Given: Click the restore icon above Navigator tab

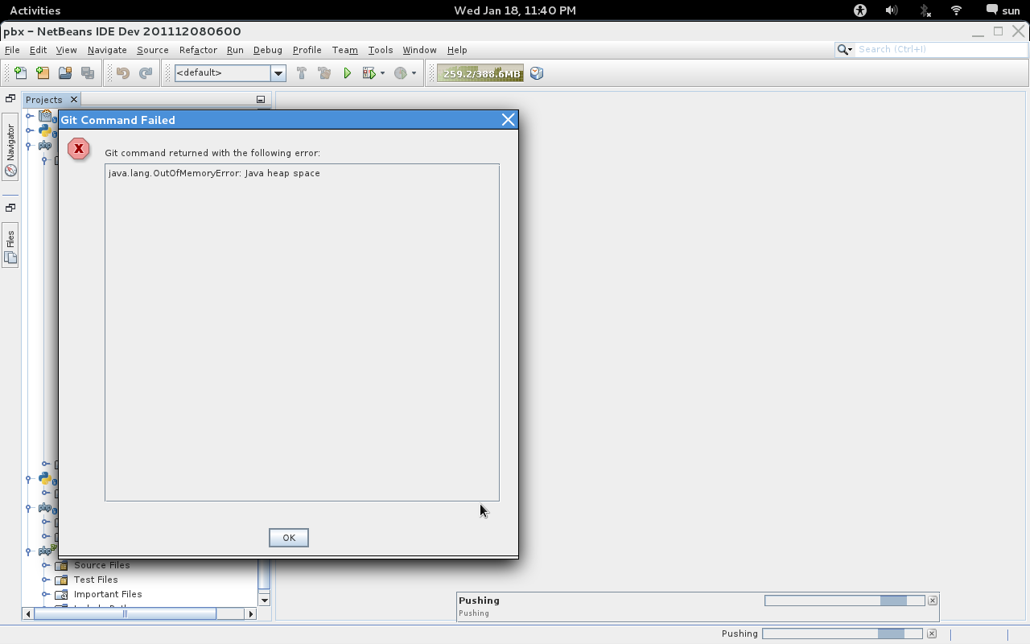Looking at the screenshot, I should [x=10, y=98].
